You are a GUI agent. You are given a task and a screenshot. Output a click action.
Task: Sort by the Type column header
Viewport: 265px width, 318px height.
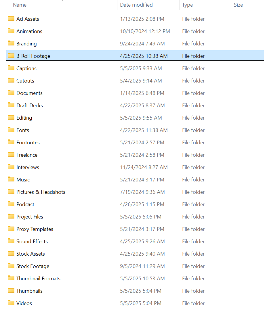187,5
